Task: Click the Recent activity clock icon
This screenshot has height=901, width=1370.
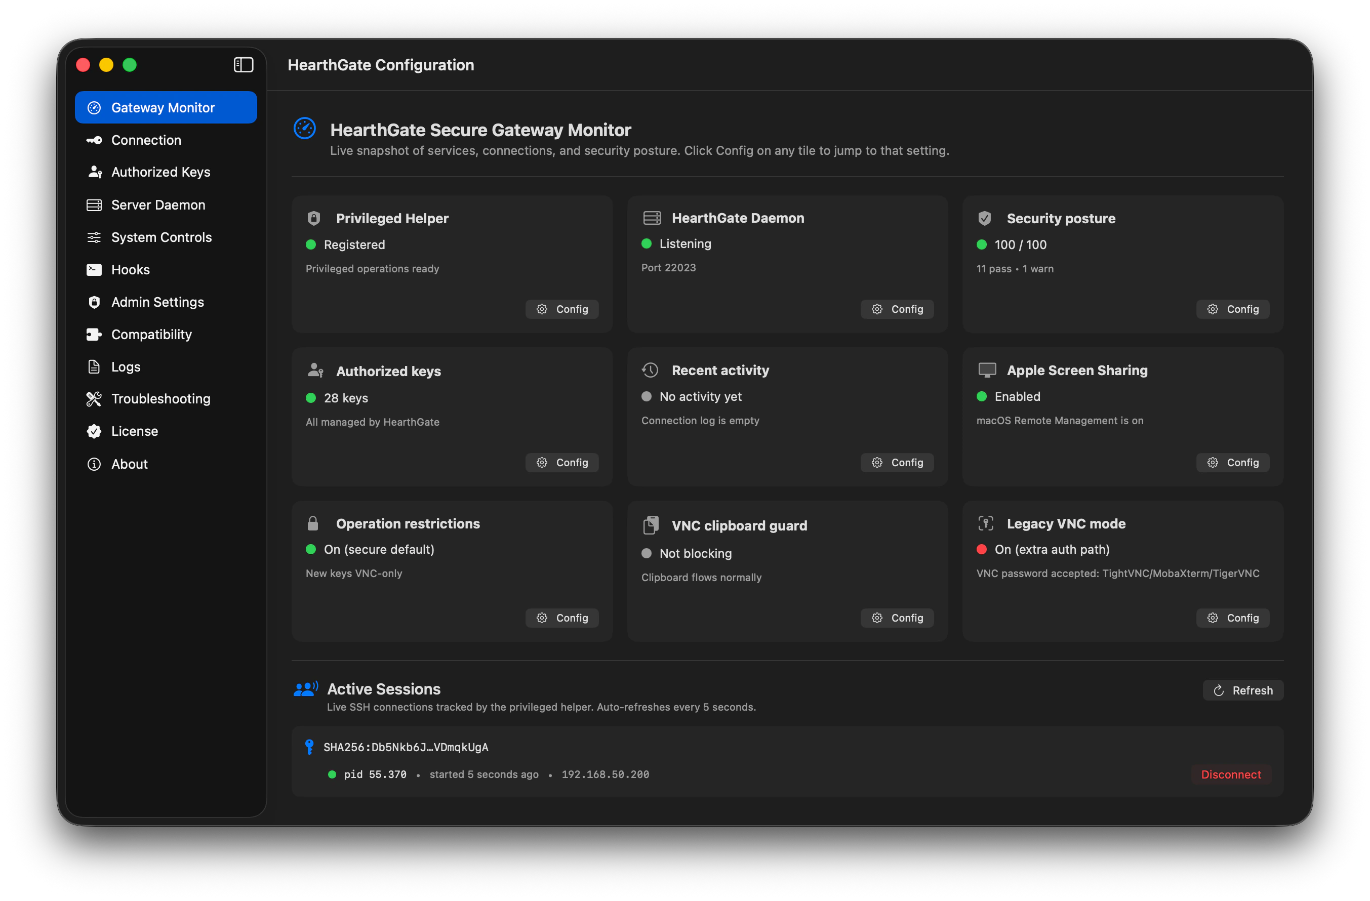Action: (x=650, y=370)
